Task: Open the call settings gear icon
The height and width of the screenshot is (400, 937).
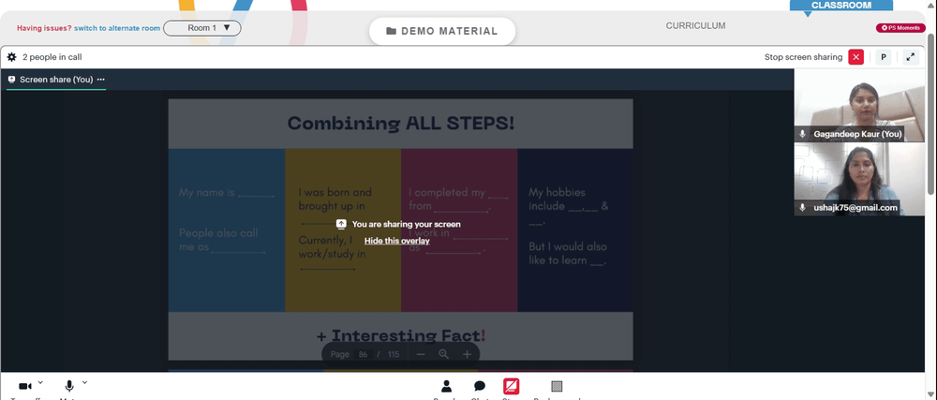Action: click(x=11, y=57)
